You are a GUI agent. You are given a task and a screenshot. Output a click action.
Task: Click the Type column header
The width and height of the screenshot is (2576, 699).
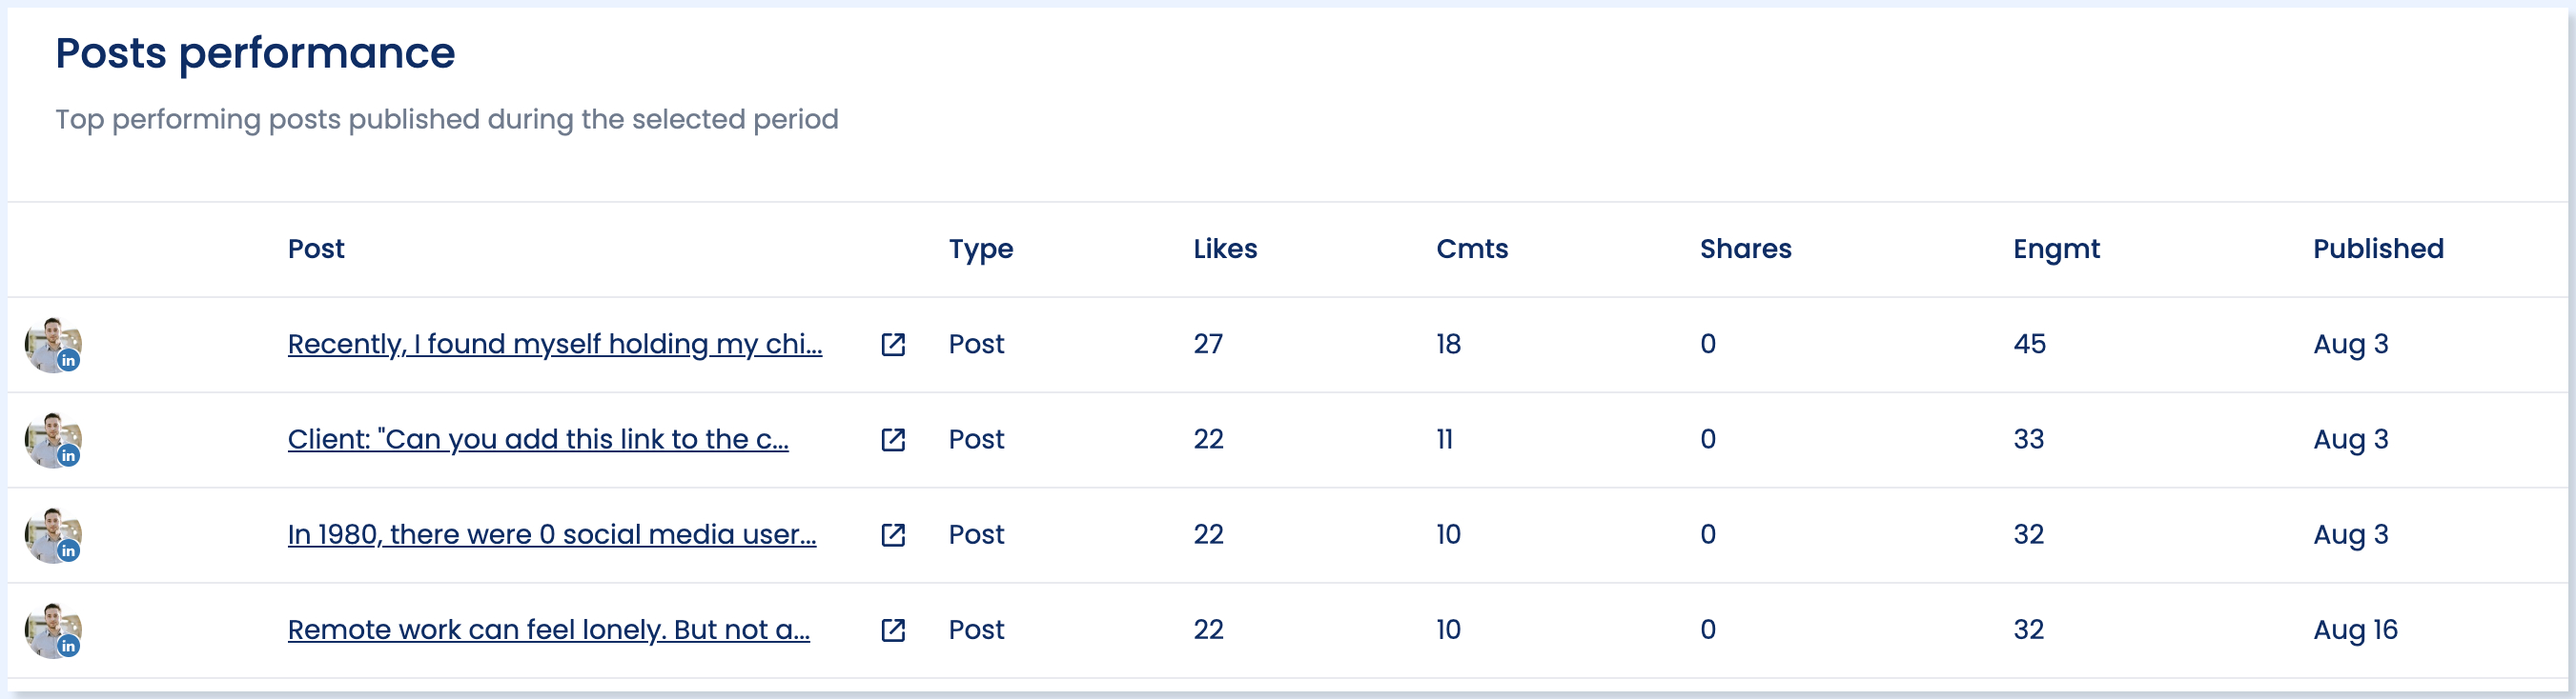(981, 249)
